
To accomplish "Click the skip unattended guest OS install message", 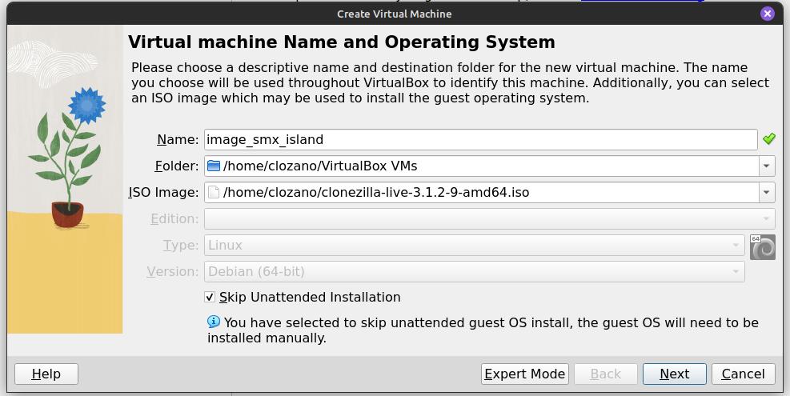I will (483, 330).
